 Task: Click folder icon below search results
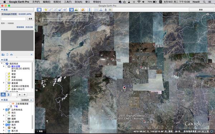click(x=3, y=55)
